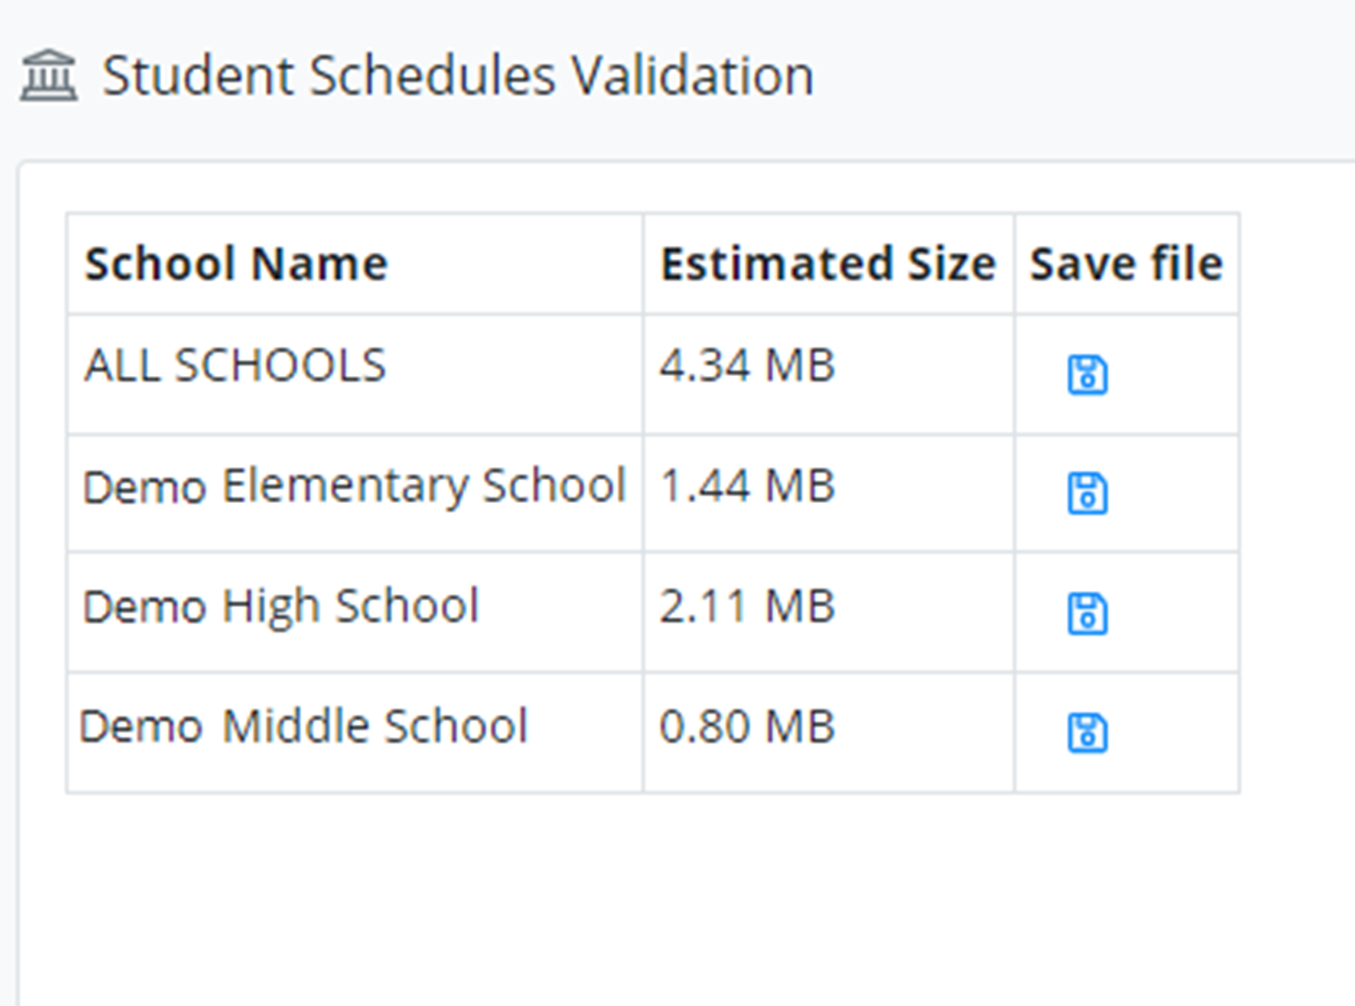Click the floppy disk icon in the first row

(1088, 373)
